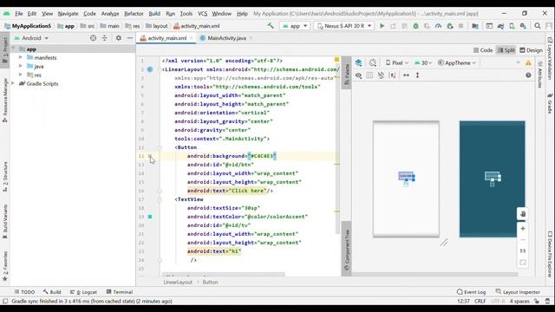Screen dimensions: 555x312
Task: Click Orientation for Preview icon
Action: click(x=372, y=62)
